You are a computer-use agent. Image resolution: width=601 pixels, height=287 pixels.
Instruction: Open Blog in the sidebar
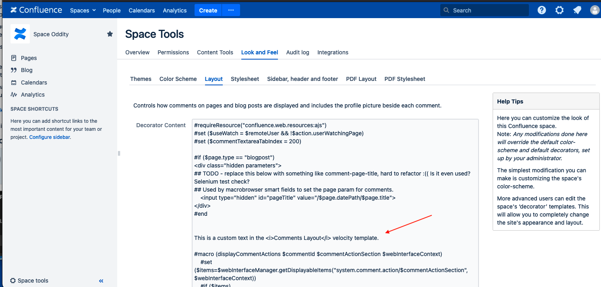[x=27, y=70]
